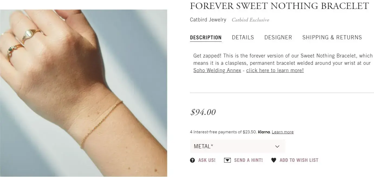The height and width of the screenshot is (177, 374).
Task: Click the Catbird Exclusive label
Action: click(250, 20)
